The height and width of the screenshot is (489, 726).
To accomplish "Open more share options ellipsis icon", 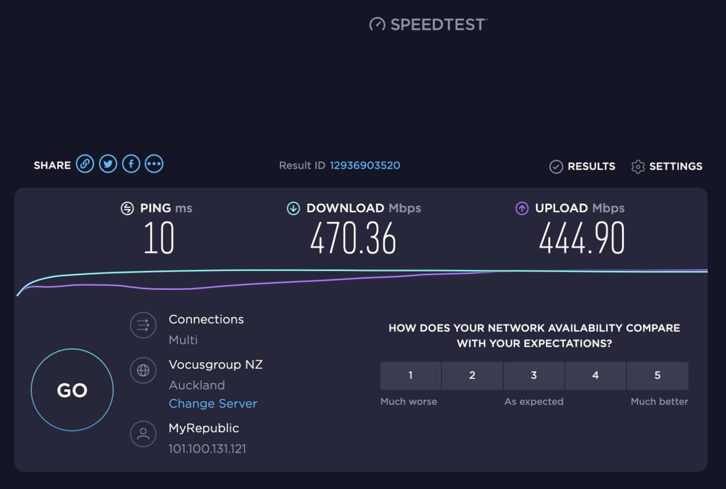I will (x=154, y=164).
